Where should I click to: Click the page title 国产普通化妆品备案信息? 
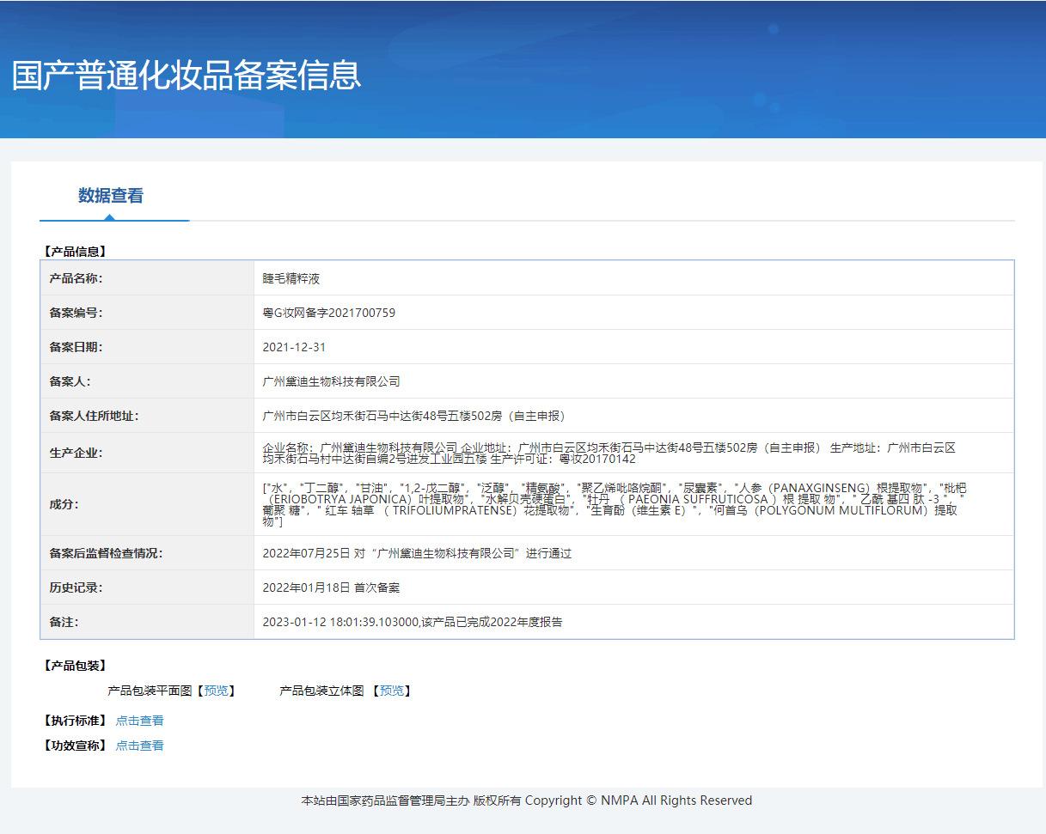pyautogui.click(x=187, y=75)
